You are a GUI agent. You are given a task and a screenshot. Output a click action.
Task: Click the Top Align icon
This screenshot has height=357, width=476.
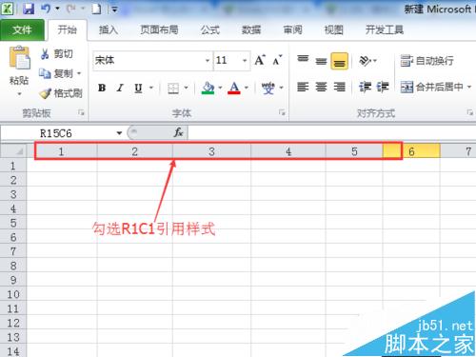(x=303, y=59)
